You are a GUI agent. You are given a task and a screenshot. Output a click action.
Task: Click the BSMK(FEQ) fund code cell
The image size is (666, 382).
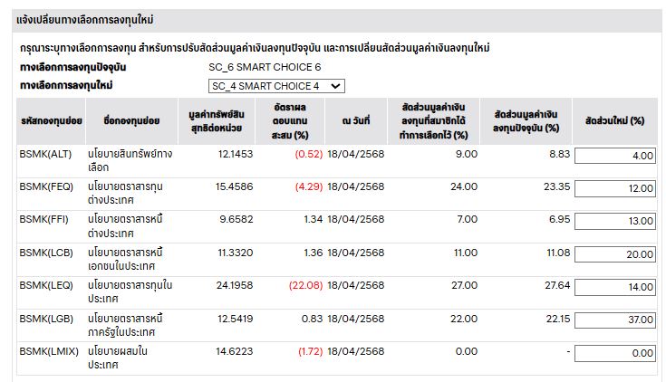coord(46,186)
